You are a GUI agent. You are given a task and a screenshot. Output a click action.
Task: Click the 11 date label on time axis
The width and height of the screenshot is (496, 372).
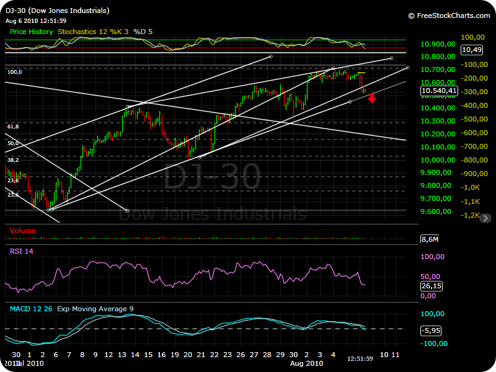[396, 355]
